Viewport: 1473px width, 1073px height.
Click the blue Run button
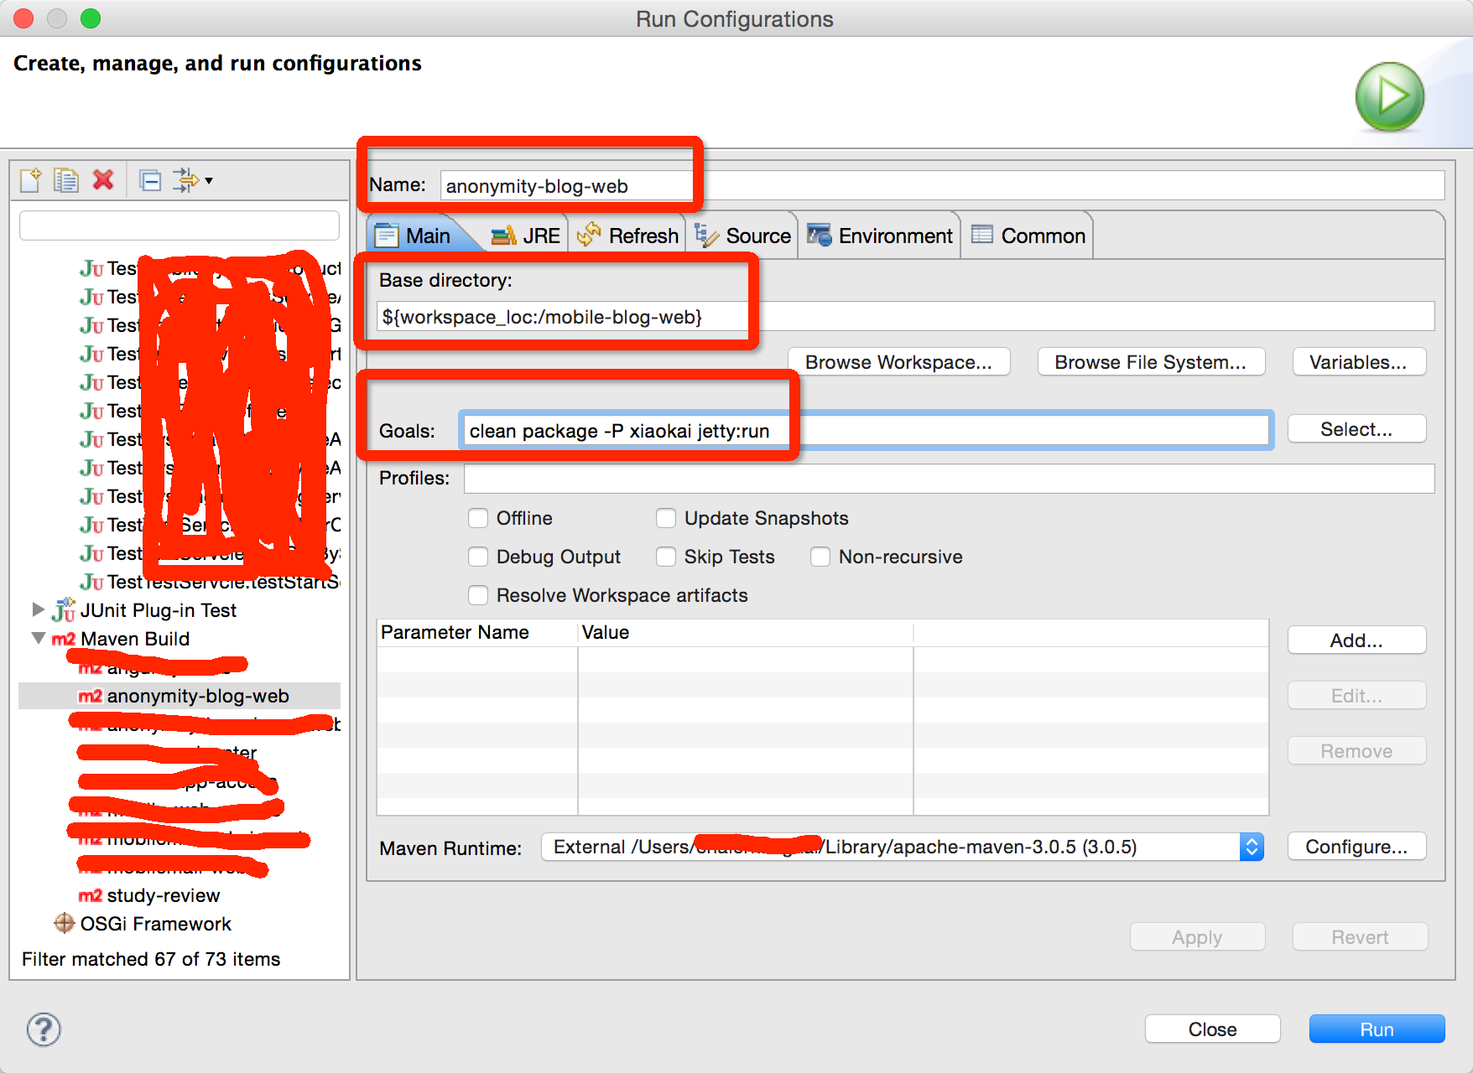pos(1377,1029)
